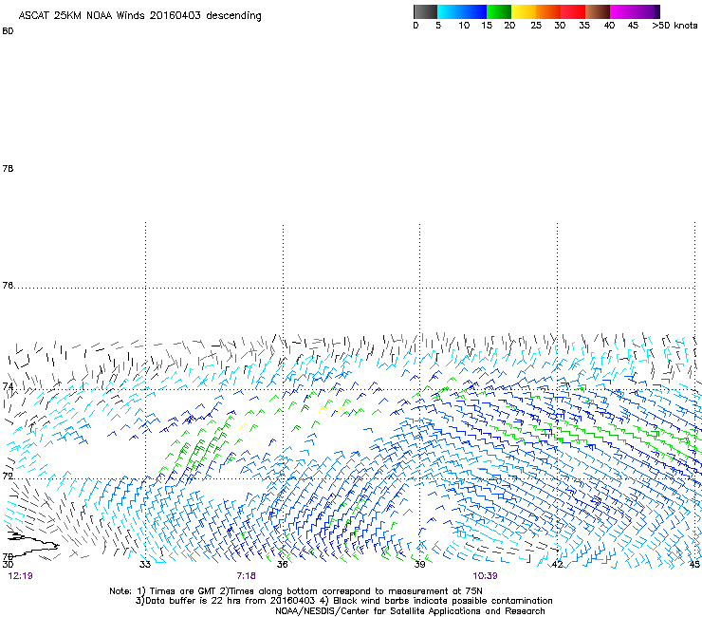Click the latitude label '80' on the left axis
This screenshot has height=617, width=702.
click(x=8, y=31)
